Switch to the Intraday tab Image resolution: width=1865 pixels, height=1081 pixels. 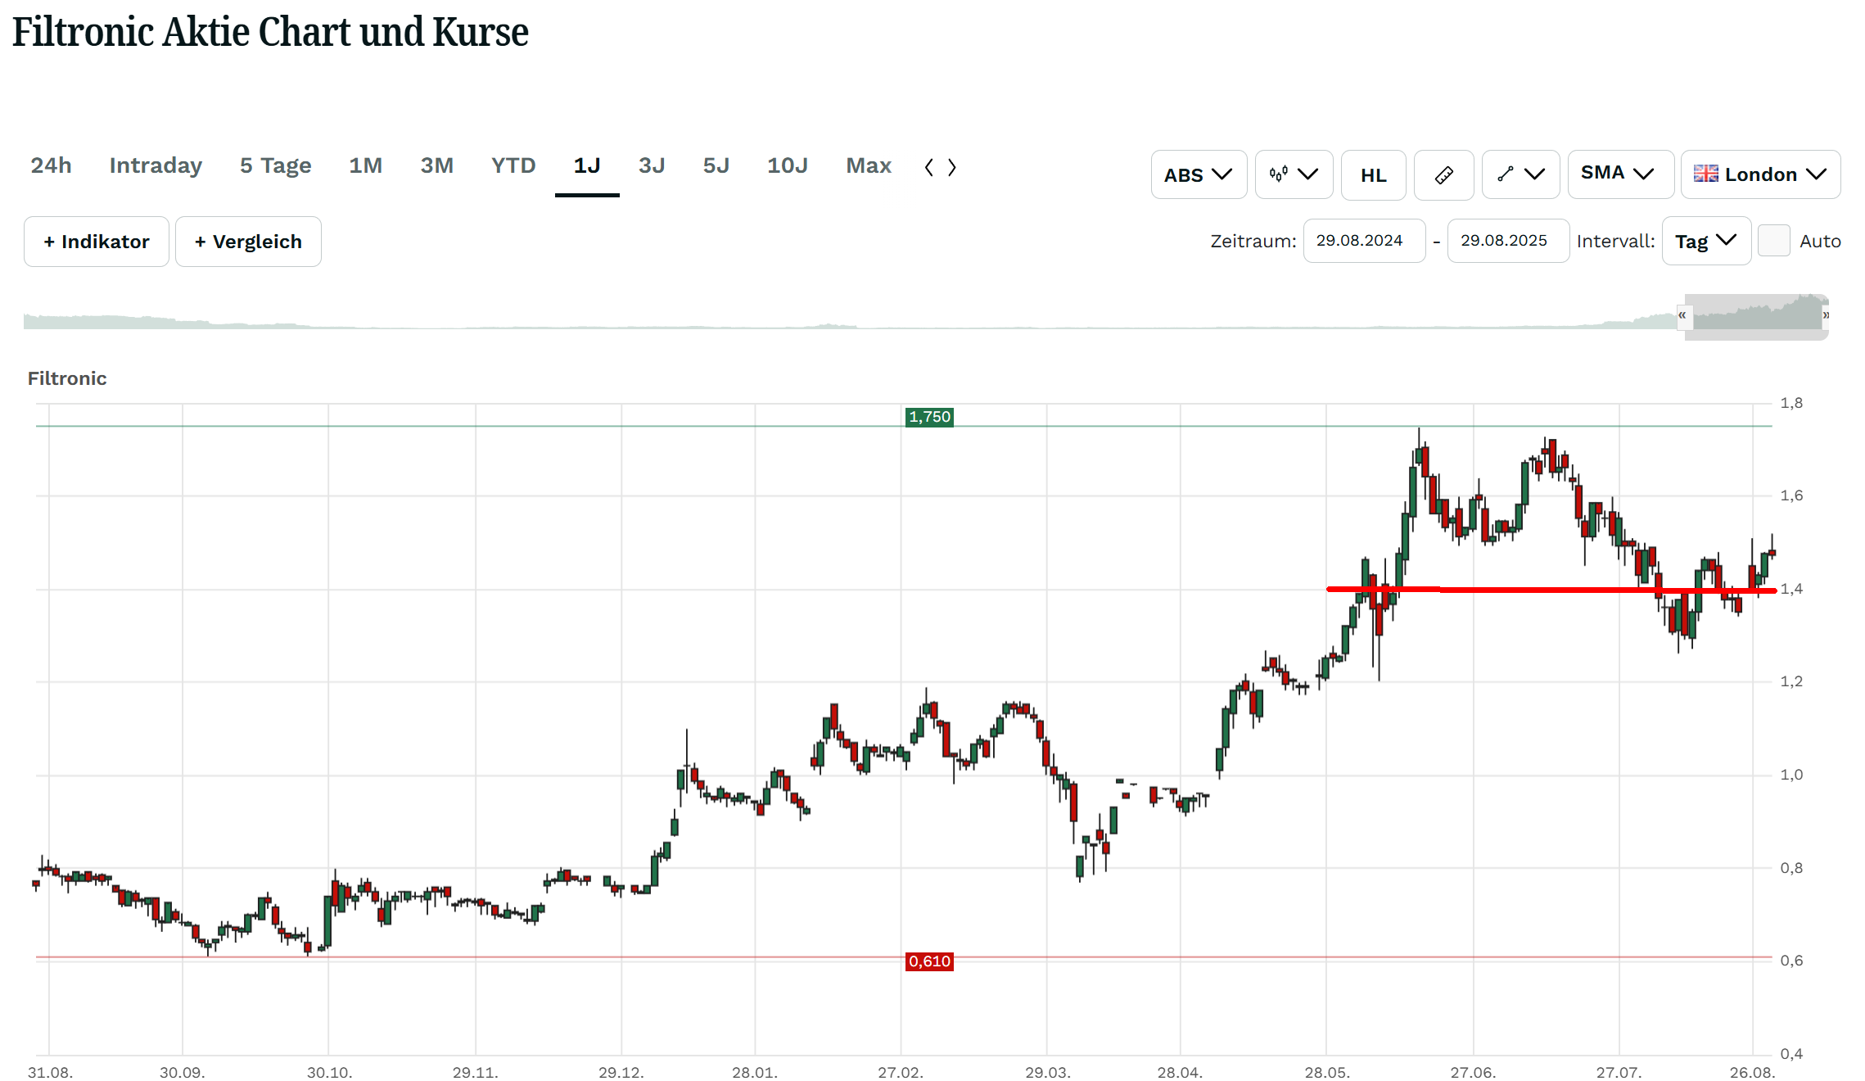coord(156,165)
